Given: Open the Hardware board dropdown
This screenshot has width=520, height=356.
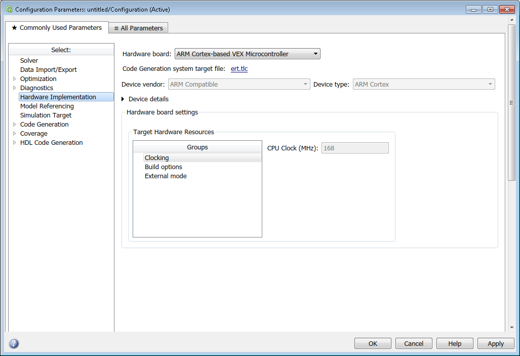Looking at the screenshot, I should click(x=247, y=54).
